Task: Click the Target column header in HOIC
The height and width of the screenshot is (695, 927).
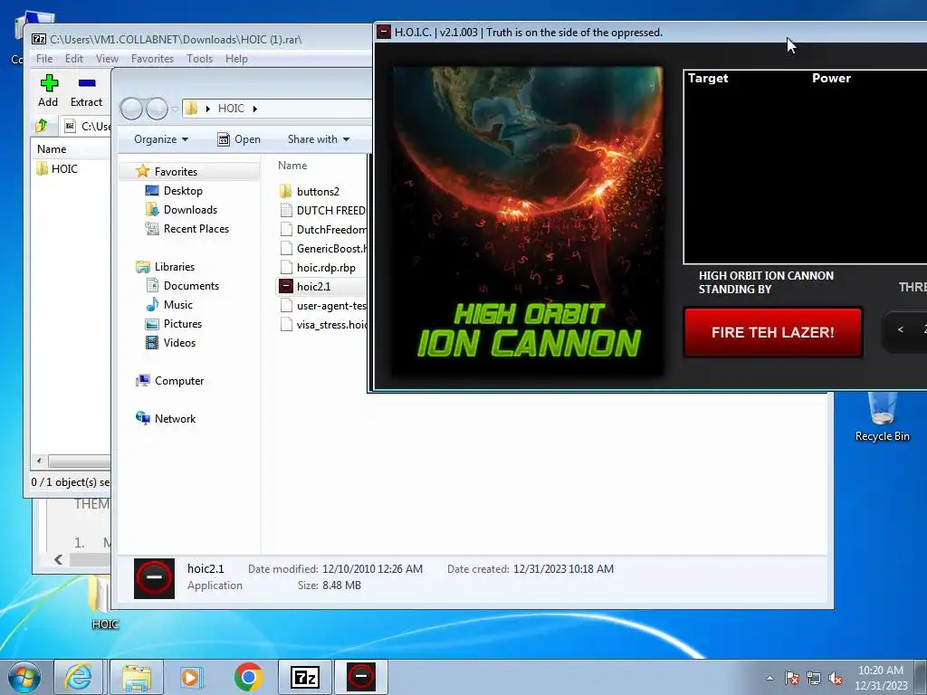Action: click(x=708, y=78)
